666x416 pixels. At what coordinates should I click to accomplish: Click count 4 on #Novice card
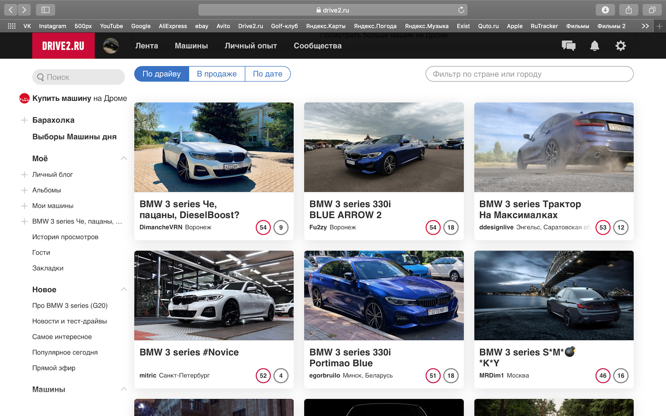coord(281,375)
